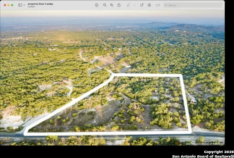The height and width of the screenshot is (158, 234).
Task: Enter full screen with the green button
Action: 12,5
